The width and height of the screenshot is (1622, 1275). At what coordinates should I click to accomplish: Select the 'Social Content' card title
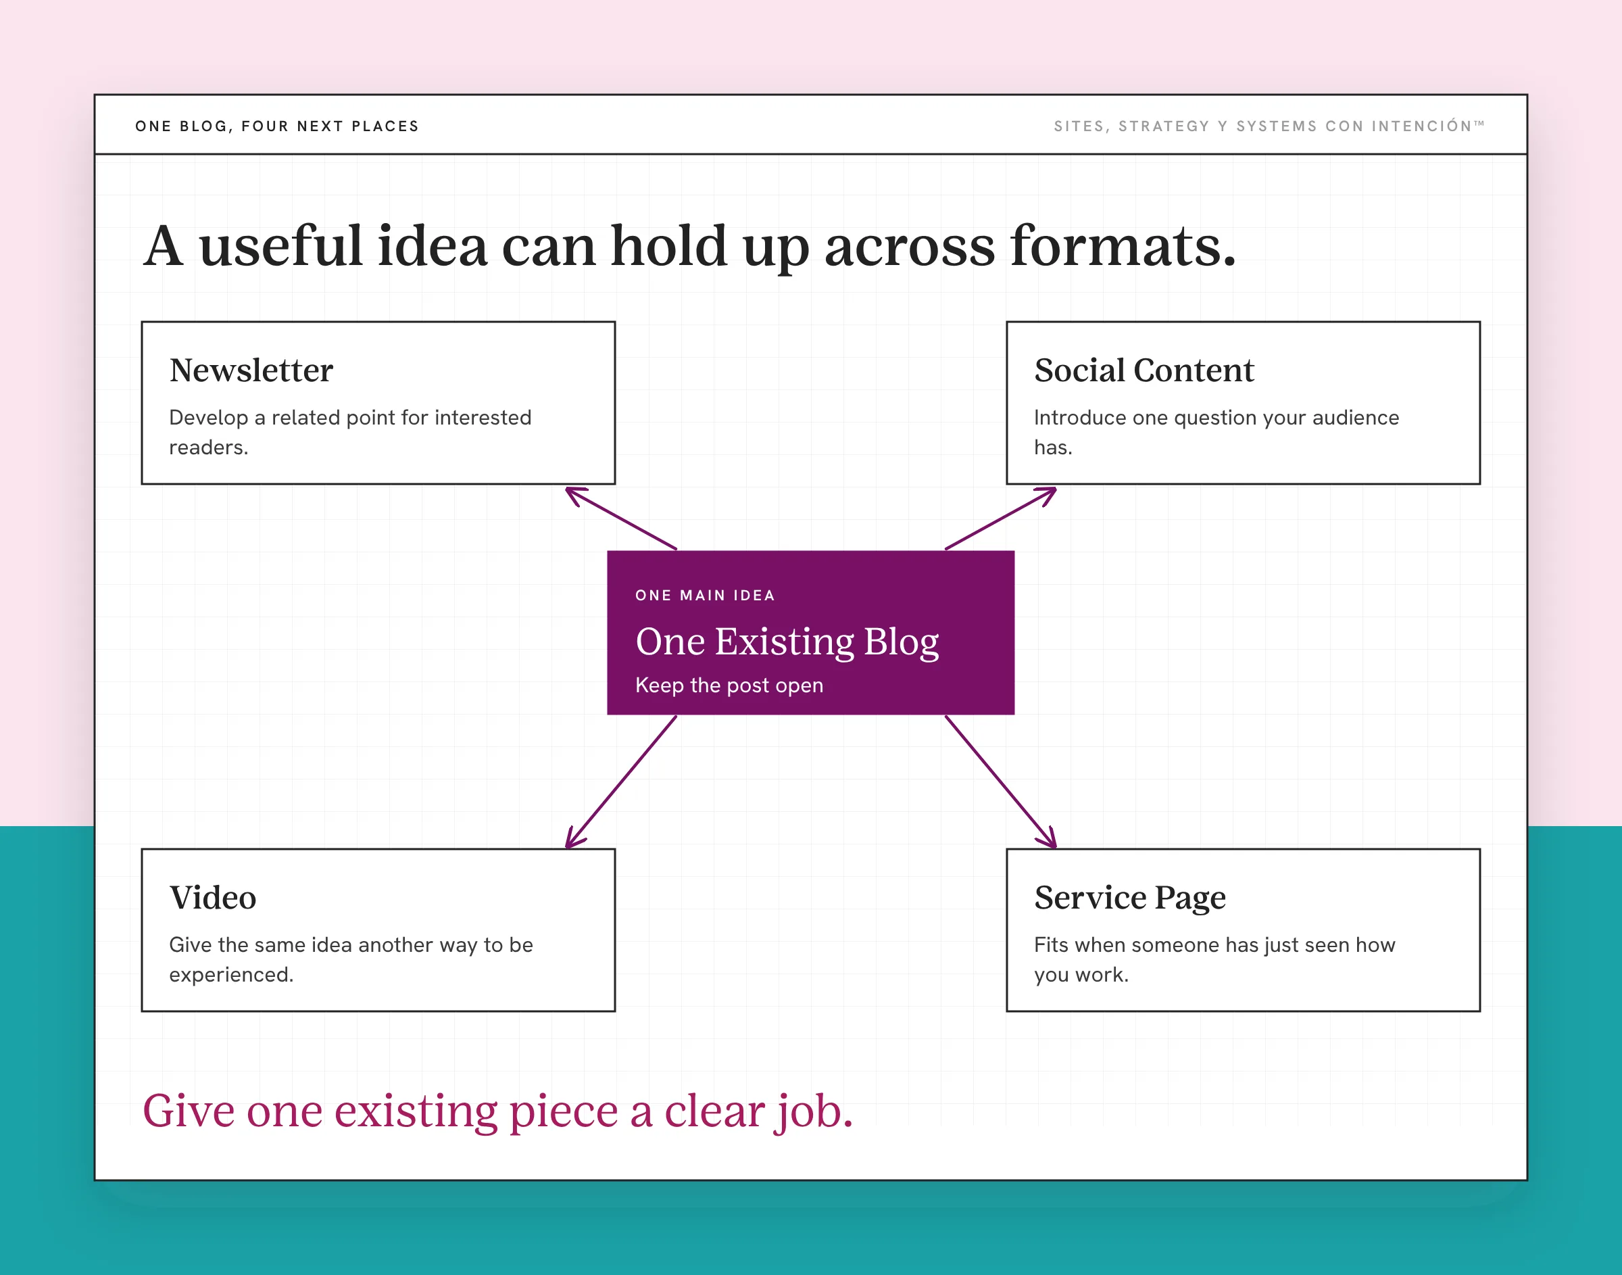pyautogui.click(x=1144, y=370)
